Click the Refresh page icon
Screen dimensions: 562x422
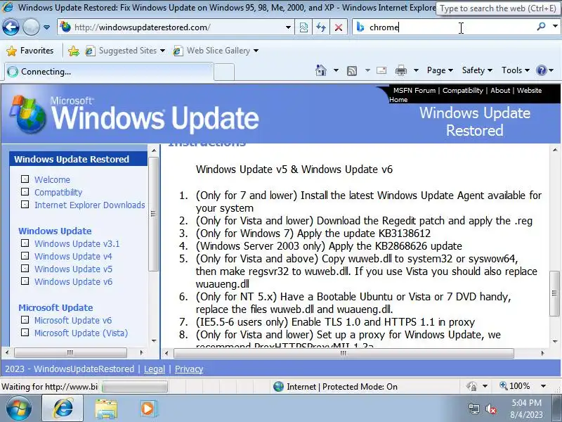pos(321,27)
